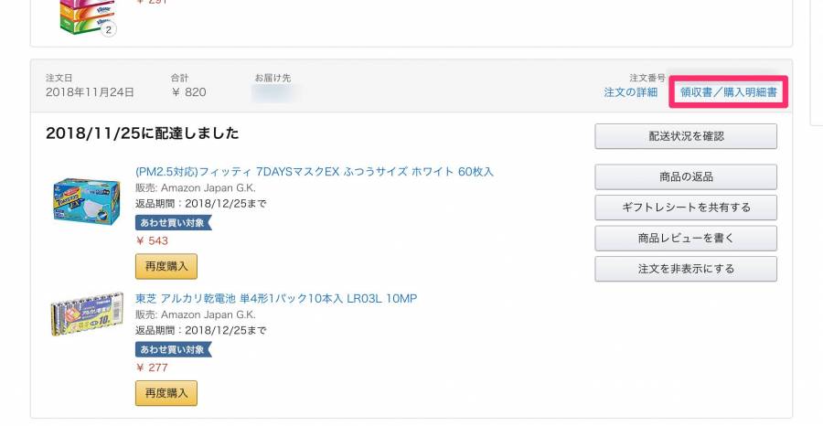Click the Toshiba battery pack thumbnail
Viewport: 823px width, 426px height.
tap(87, 314)
